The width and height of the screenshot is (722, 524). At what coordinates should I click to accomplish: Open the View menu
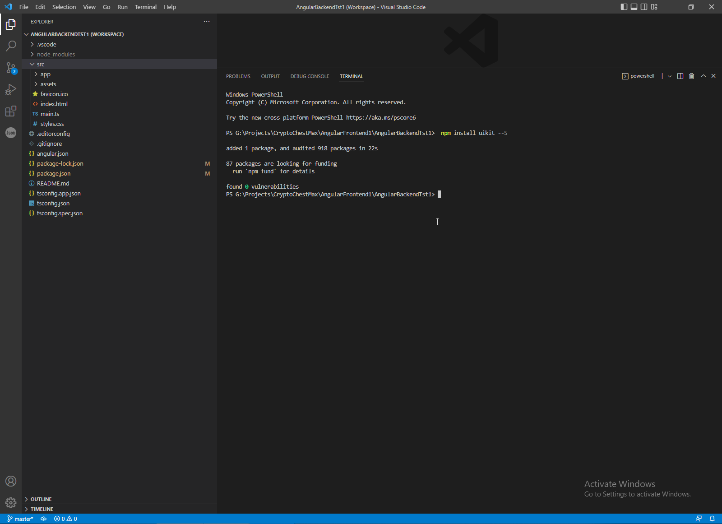point(89,7)
